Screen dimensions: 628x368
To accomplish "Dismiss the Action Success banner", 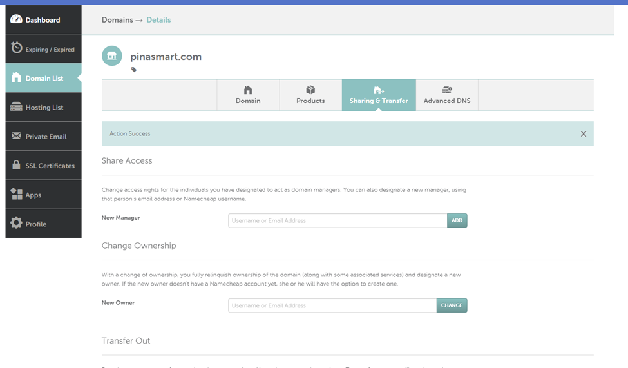I will pyautogui.click(x=584, y=134).
